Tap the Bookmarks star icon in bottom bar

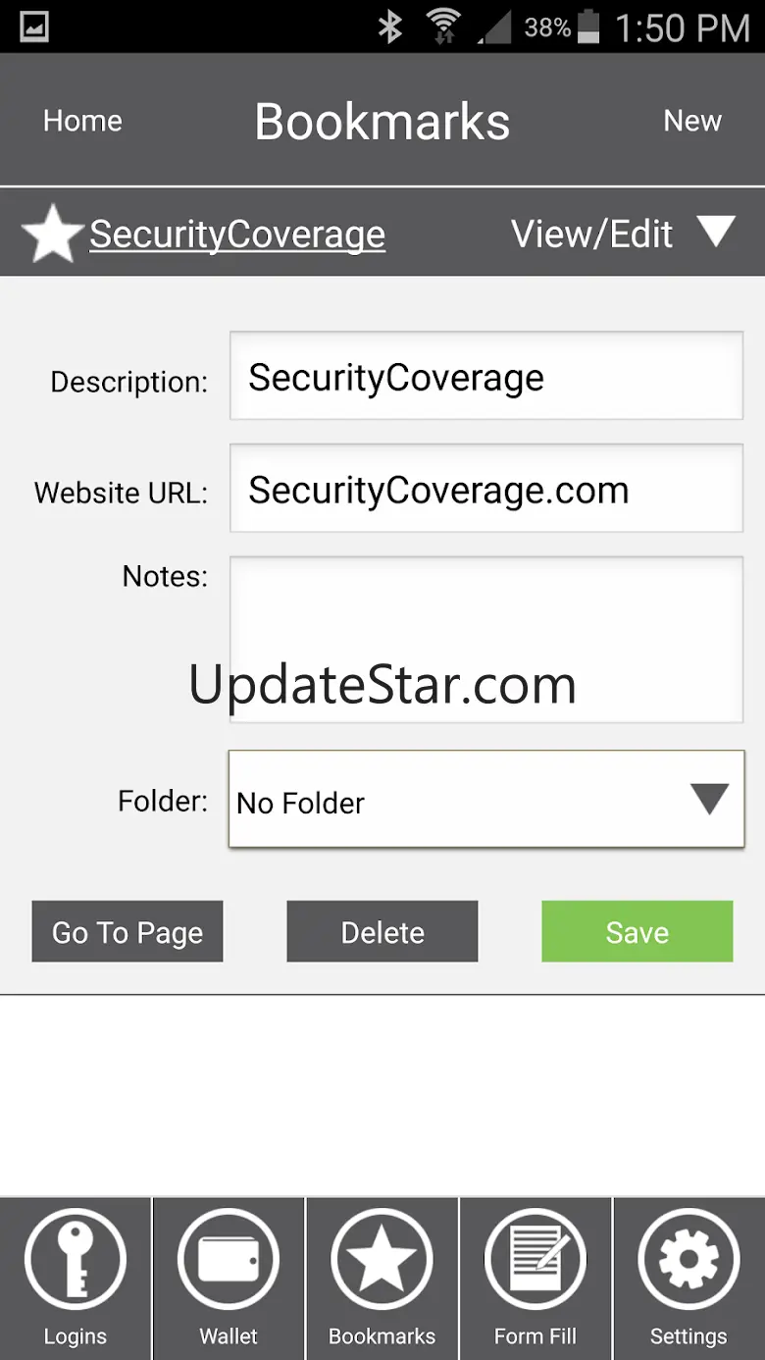[x=382, y=1260]
